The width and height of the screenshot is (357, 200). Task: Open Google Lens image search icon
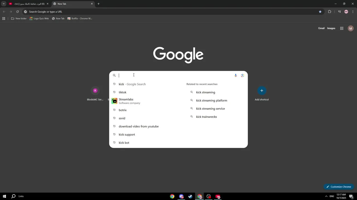[242, 75]
